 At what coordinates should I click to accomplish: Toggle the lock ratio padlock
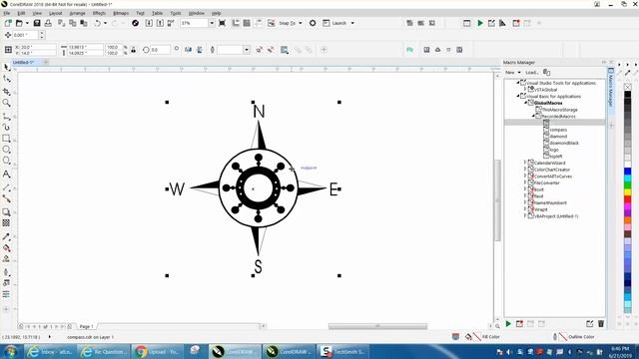(133, 50)
